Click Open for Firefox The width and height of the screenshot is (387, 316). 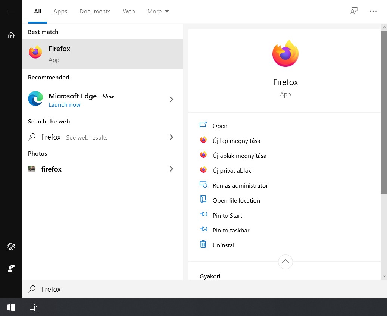point(220,126)
